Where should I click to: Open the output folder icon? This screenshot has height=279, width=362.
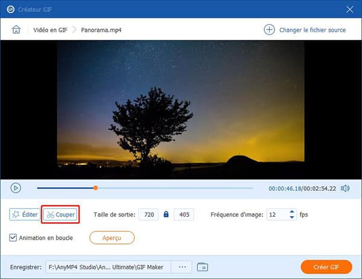coord(202,267)
